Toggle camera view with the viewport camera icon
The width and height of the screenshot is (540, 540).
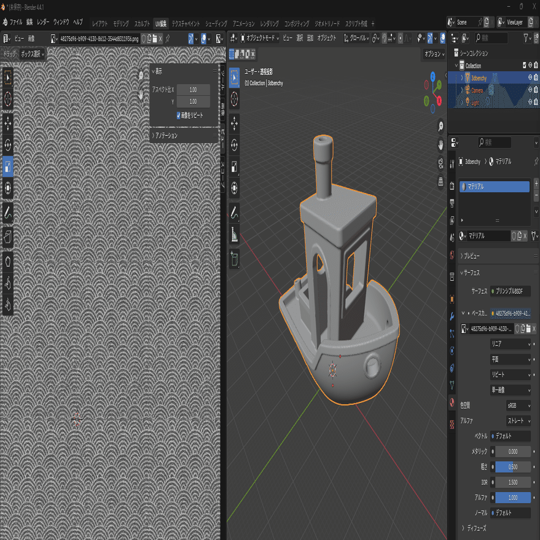click(x=441, y=163)
